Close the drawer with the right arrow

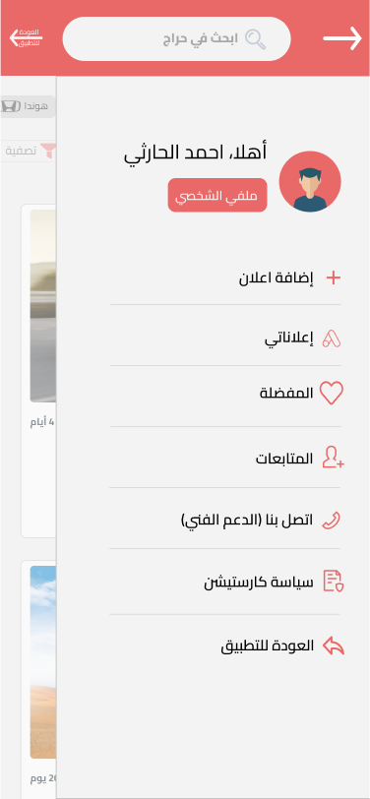click(342, 38)
